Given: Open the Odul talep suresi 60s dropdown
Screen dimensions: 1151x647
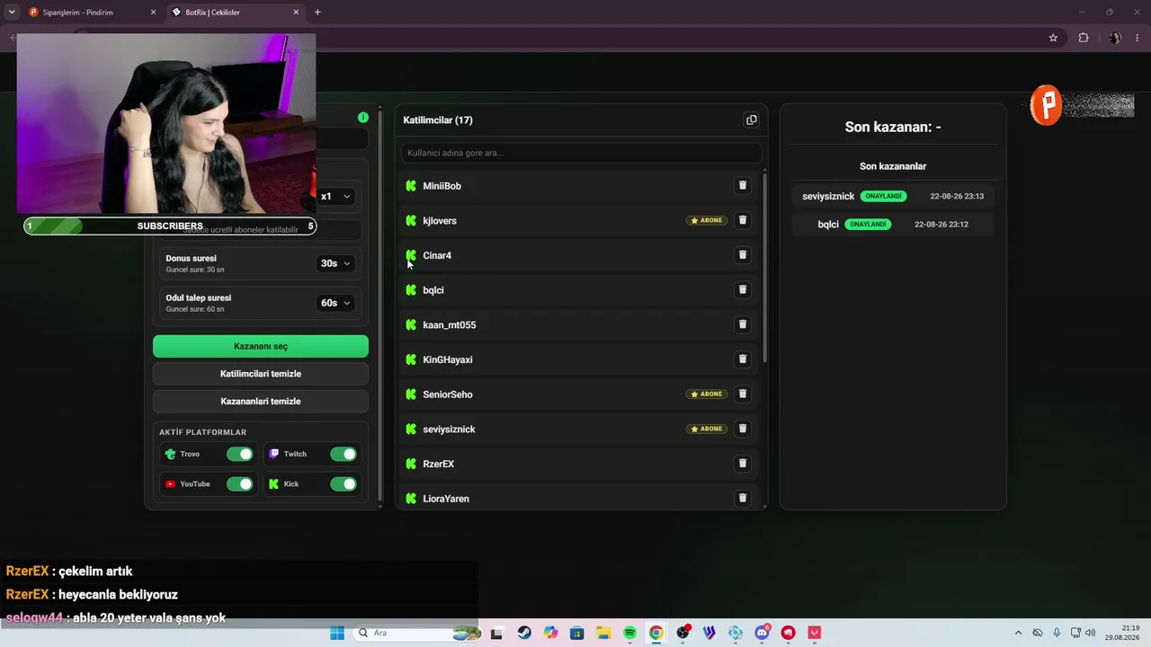Looking at the screenshot, I should pos(335,303).
